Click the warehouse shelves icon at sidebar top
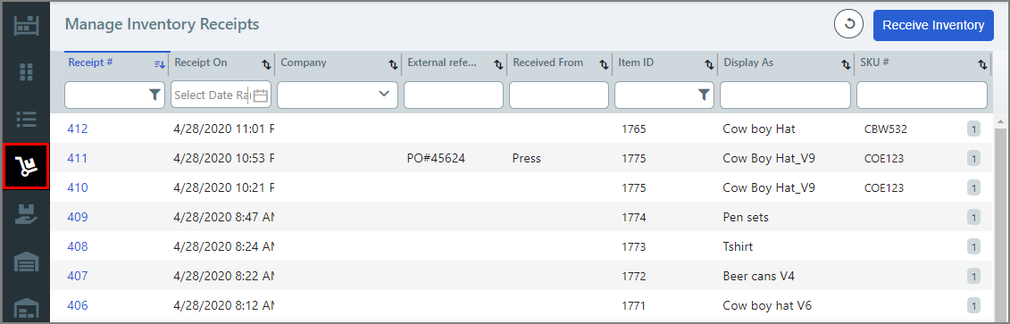This screenshot has height=324, width=1010. (27, 25)
